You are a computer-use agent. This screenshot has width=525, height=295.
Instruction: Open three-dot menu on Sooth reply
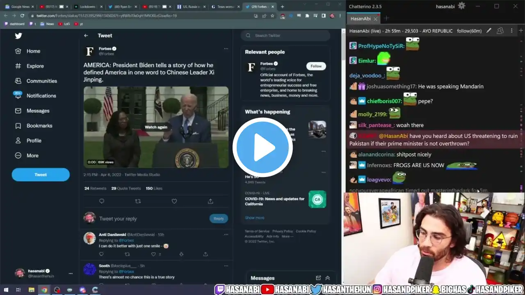point(226,266)
